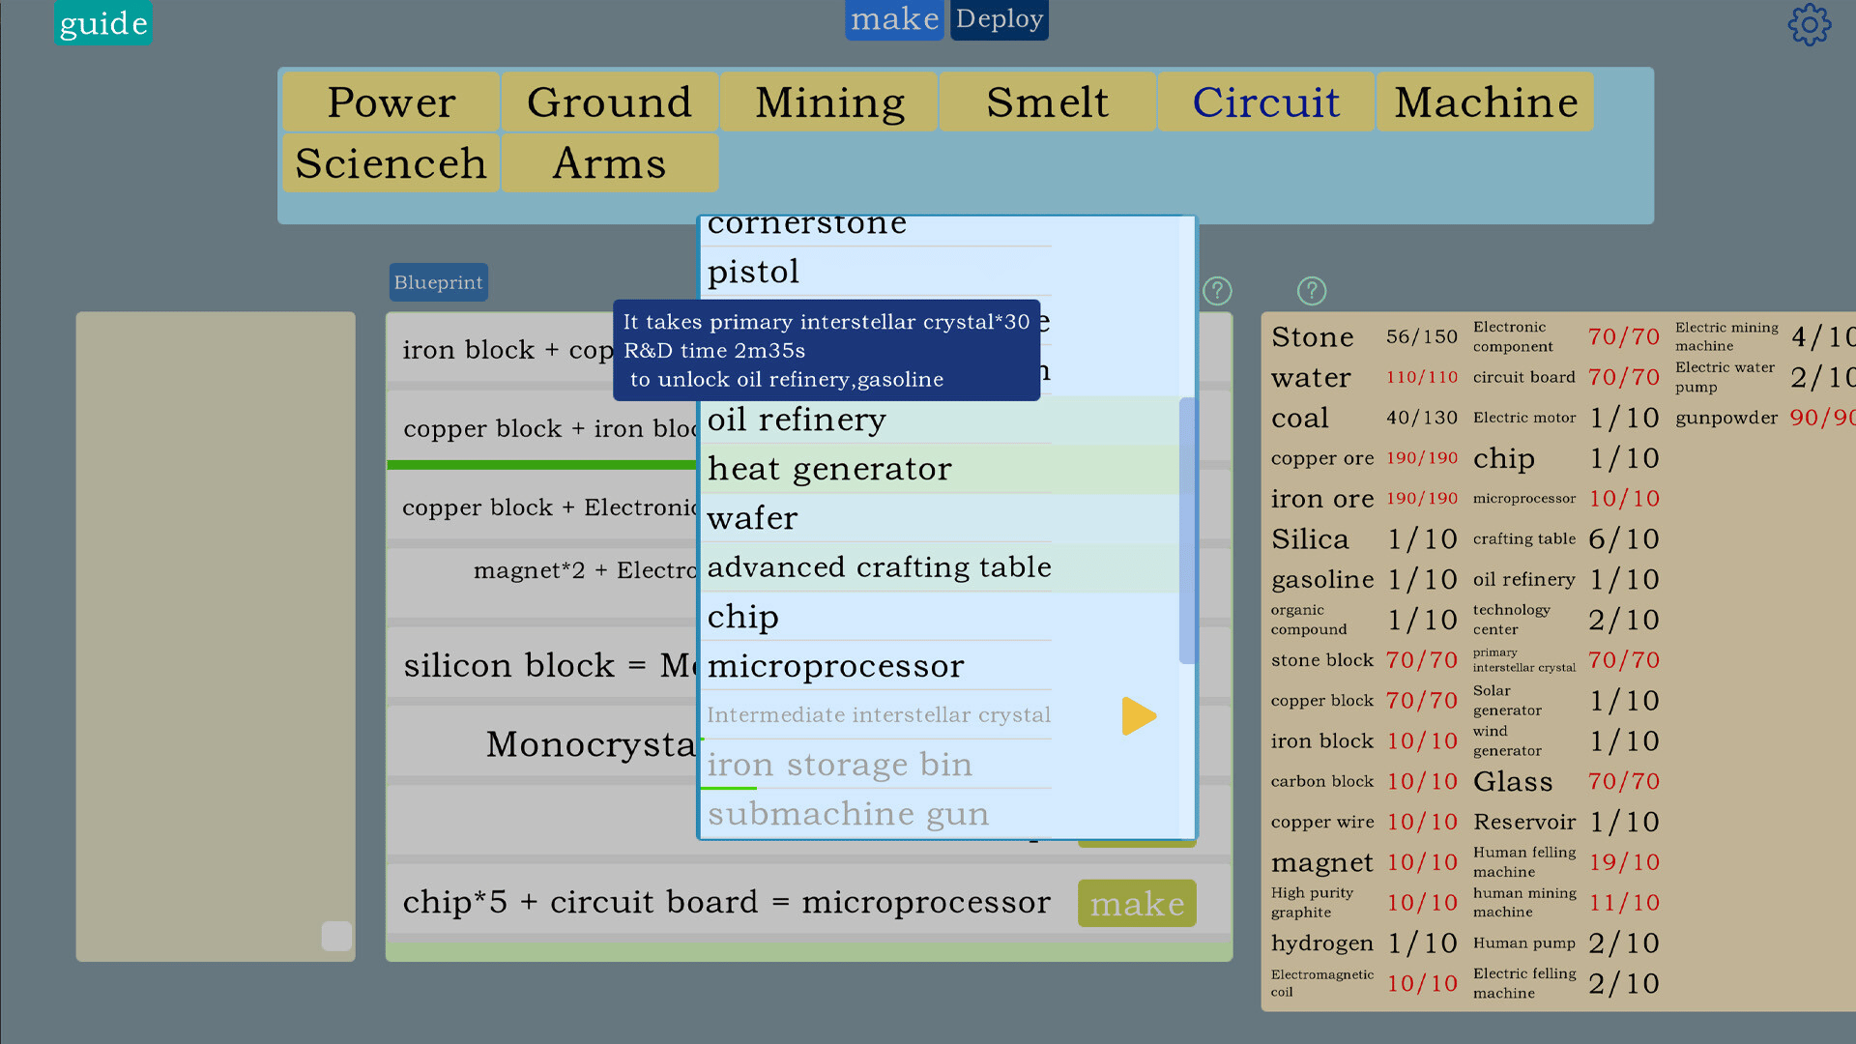Click the left help question mark icon
The height and width of the screenshot is (1044, 1856).
(x=1217, y=291)
